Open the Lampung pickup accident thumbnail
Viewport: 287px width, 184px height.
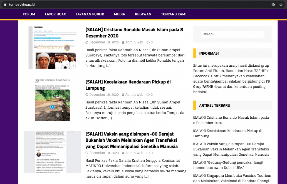[x=52, y=100]
